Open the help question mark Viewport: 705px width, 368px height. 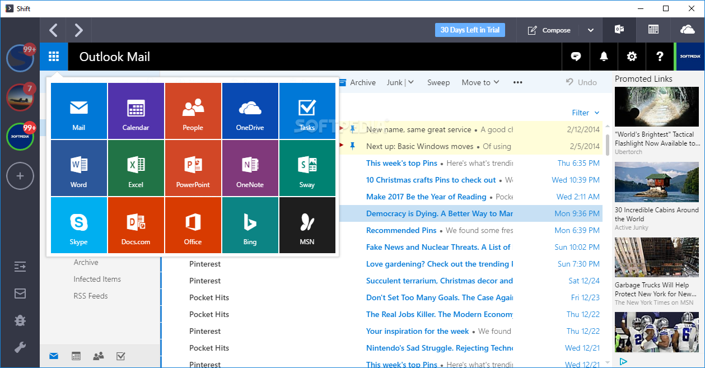pyautogui.click(x=660, y=57)
